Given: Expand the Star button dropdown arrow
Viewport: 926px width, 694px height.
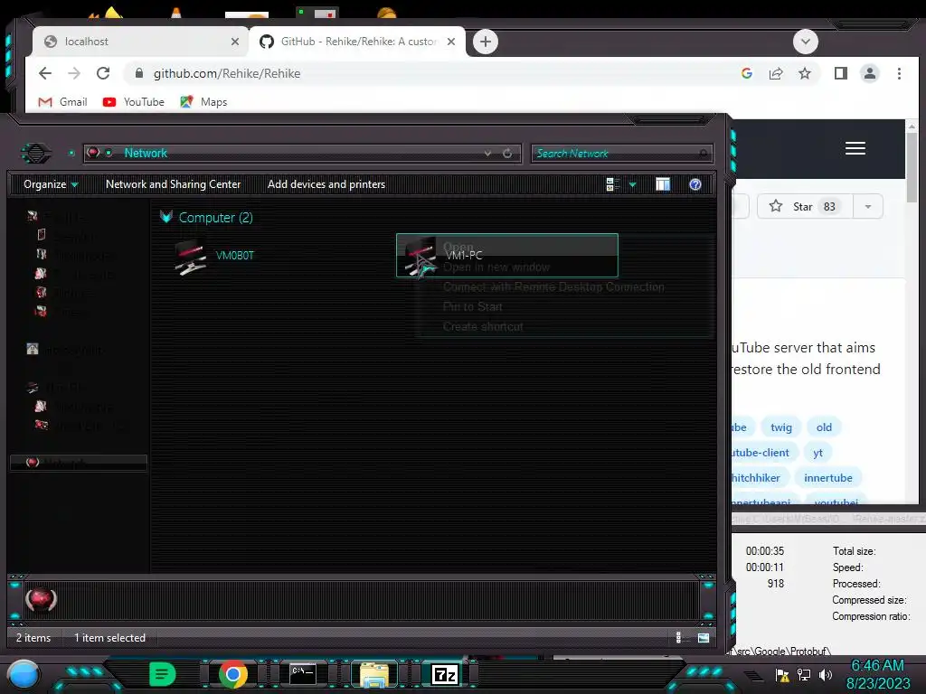Looking at the screenshot, I should coord(868,206).
